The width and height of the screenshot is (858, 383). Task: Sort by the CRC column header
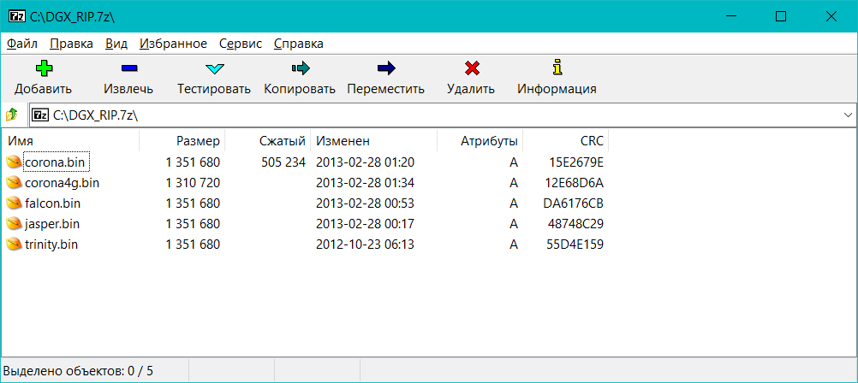(566, 141)
